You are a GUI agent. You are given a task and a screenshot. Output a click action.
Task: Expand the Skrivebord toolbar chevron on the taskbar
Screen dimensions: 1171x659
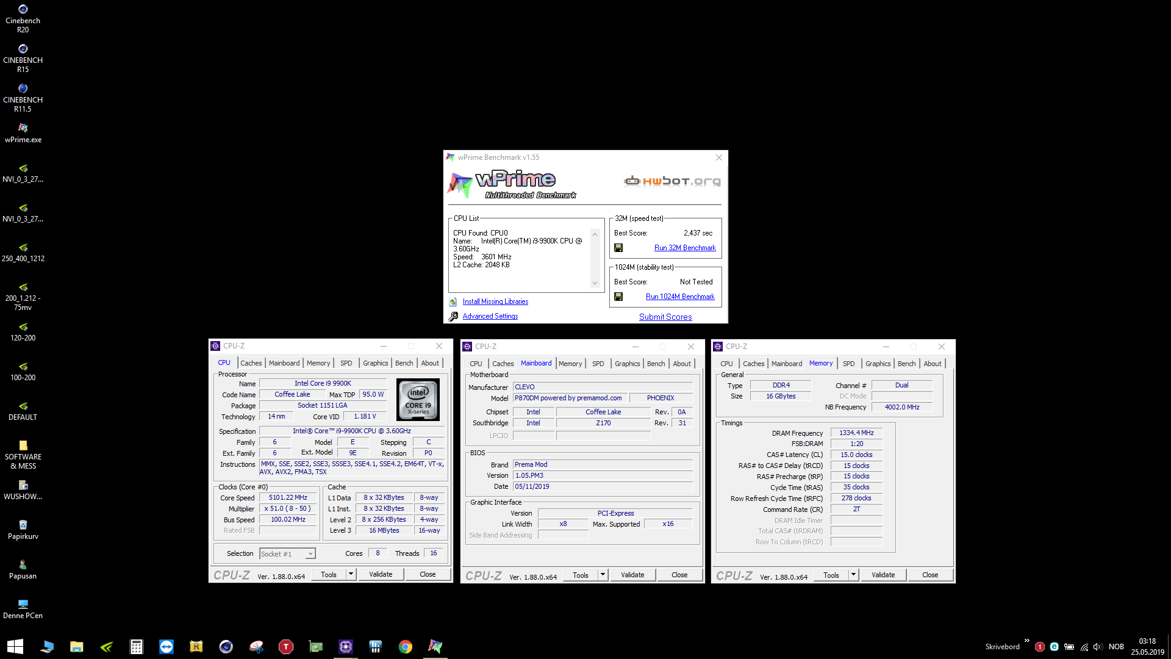[x=1027, y=641]
